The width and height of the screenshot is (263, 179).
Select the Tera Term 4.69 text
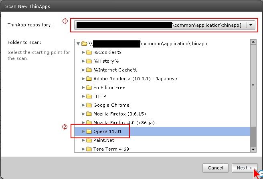(111, 149)
